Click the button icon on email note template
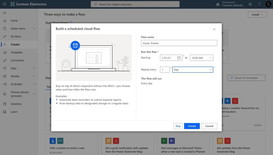 [x=53, y=141]
